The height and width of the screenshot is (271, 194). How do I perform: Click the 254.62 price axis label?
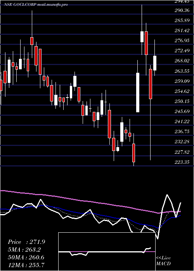click(x=182, y=91)
